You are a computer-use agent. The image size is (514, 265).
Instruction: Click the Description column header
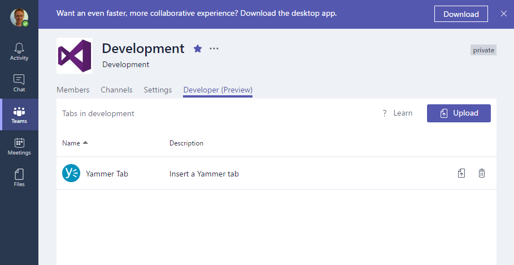click(x=186, y=143)
